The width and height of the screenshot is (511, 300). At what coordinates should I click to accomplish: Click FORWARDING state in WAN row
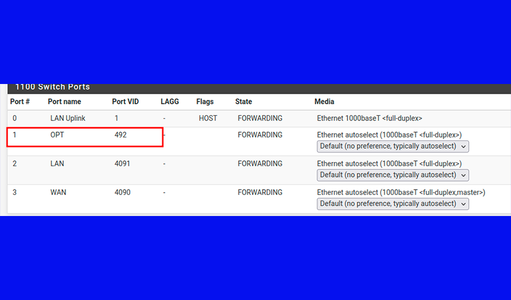click(x=260, y=192)
